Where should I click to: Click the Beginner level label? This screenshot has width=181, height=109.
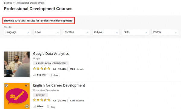click(x=42, y=75)
